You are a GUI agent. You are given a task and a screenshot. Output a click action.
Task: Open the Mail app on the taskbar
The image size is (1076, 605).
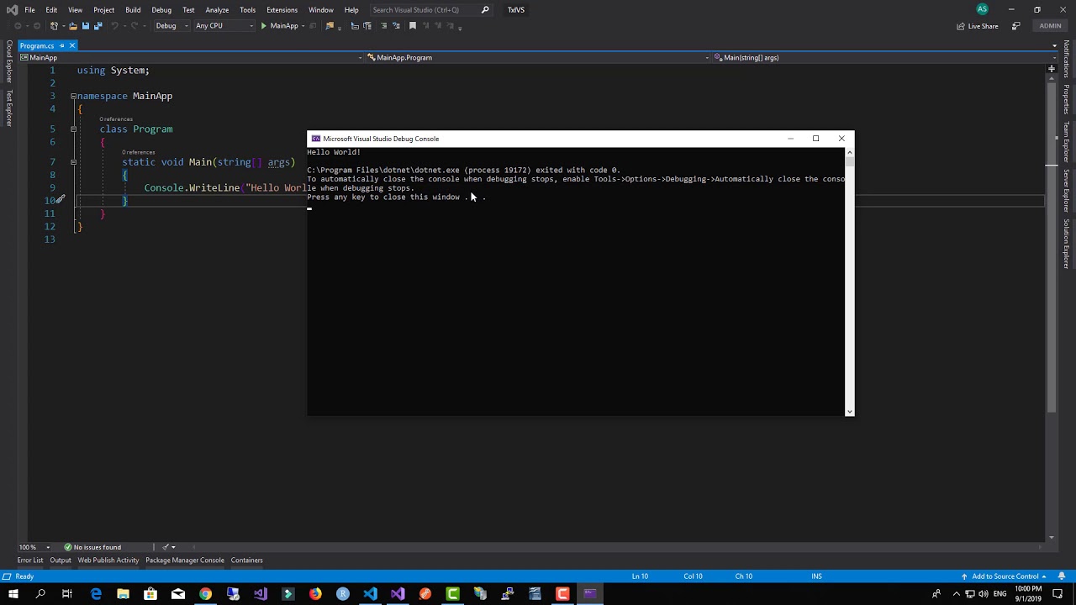178,594
